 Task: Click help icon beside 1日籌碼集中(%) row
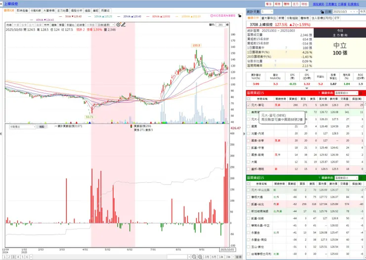click(x=286, y=52)
